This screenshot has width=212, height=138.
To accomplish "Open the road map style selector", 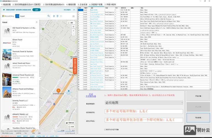I will click(x=71, y=23).
